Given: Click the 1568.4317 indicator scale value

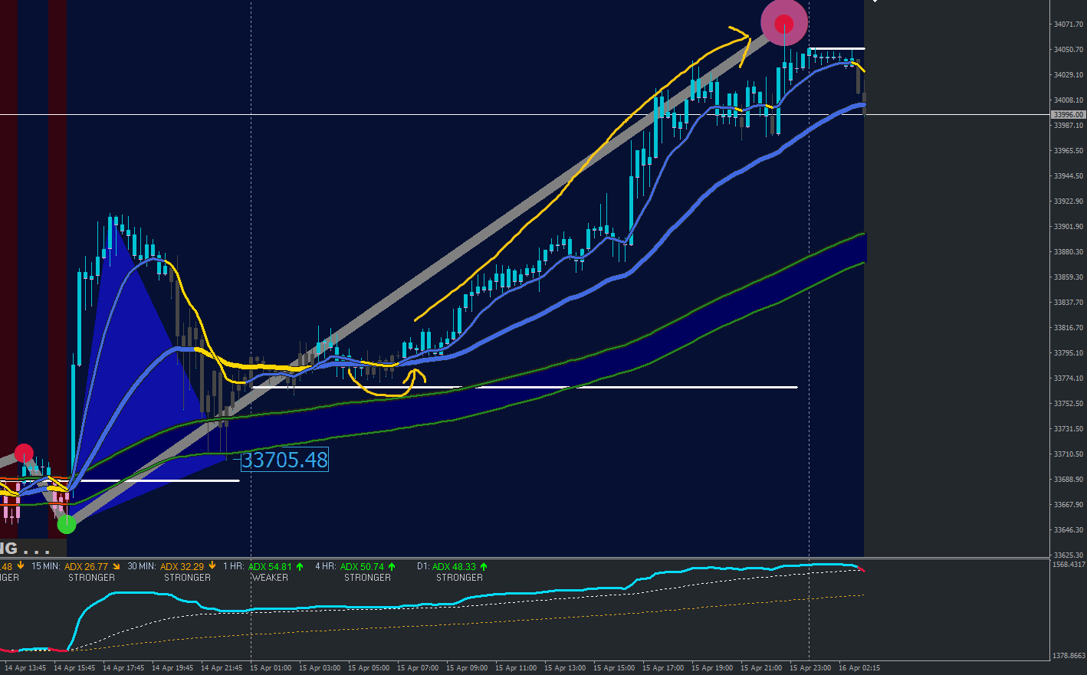Looking at the screenshot, I should (1069, 565).
